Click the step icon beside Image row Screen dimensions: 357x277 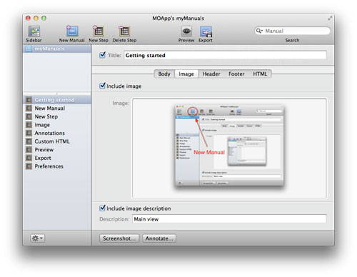coord(29,125)
